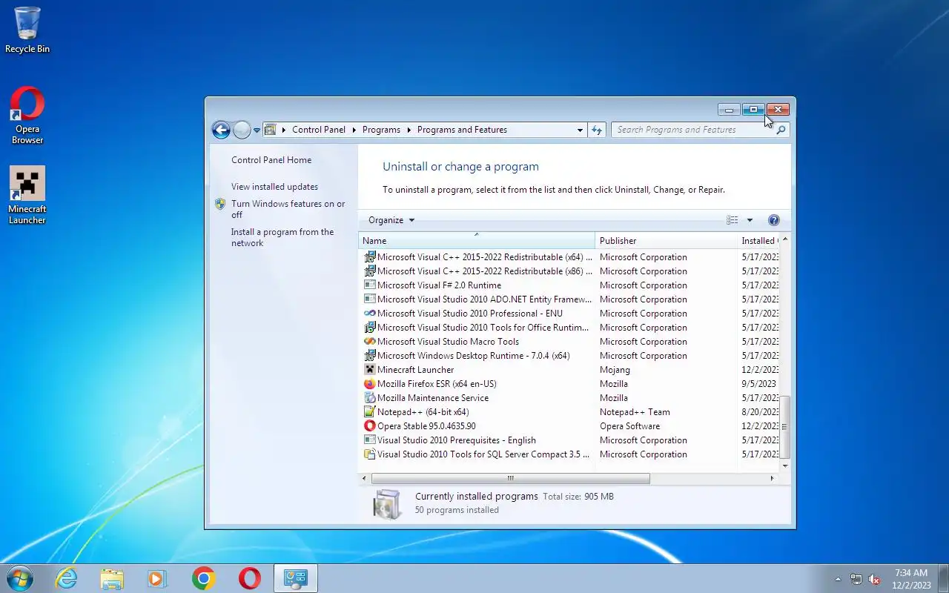
Task: Click the muted volume speaker tray icon
Action: 874,579
